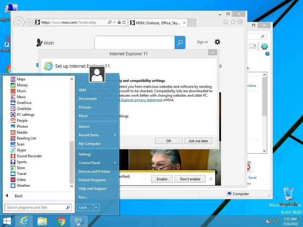
Task: Click the muted volume tray icon
Action: pos(268,221)
